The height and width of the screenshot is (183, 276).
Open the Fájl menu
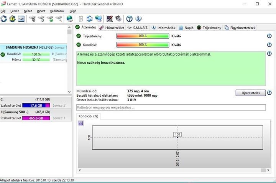(3, 11)
